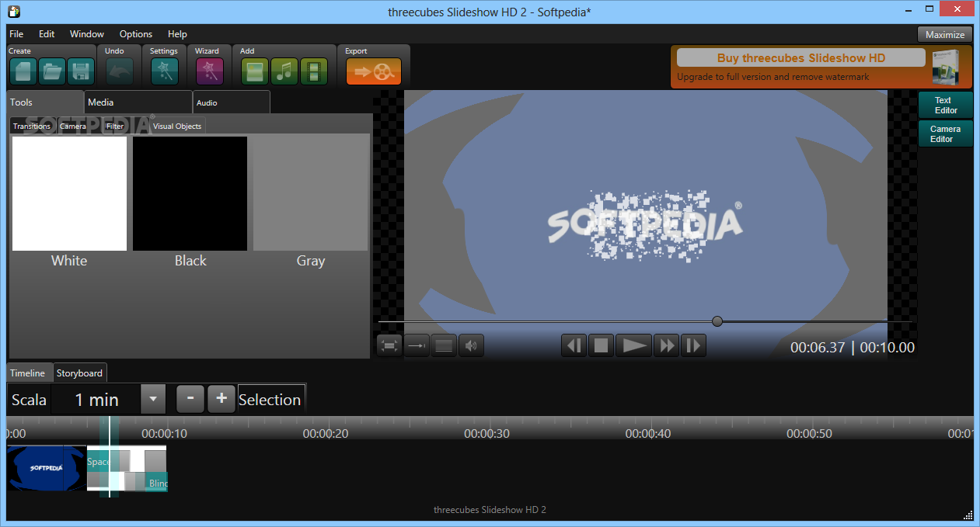Open the Text Editor

tap(946, 105)
